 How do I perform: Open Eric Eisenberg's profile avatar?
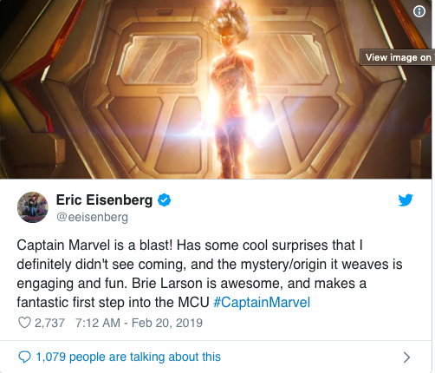pos(33,207)
